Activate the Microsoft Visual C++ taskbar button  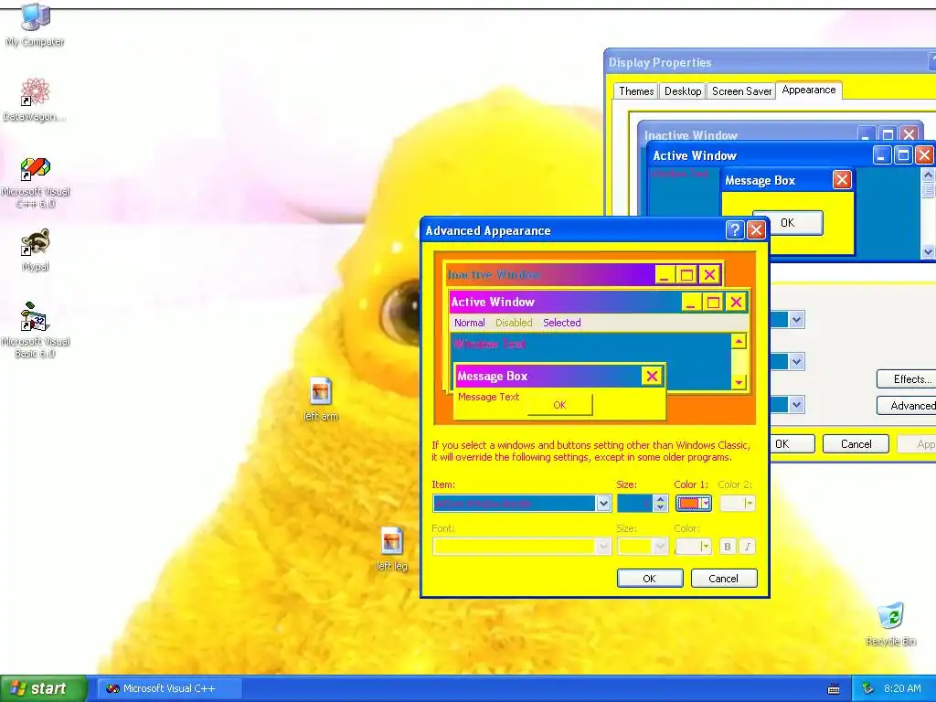(x=170, y=689)
